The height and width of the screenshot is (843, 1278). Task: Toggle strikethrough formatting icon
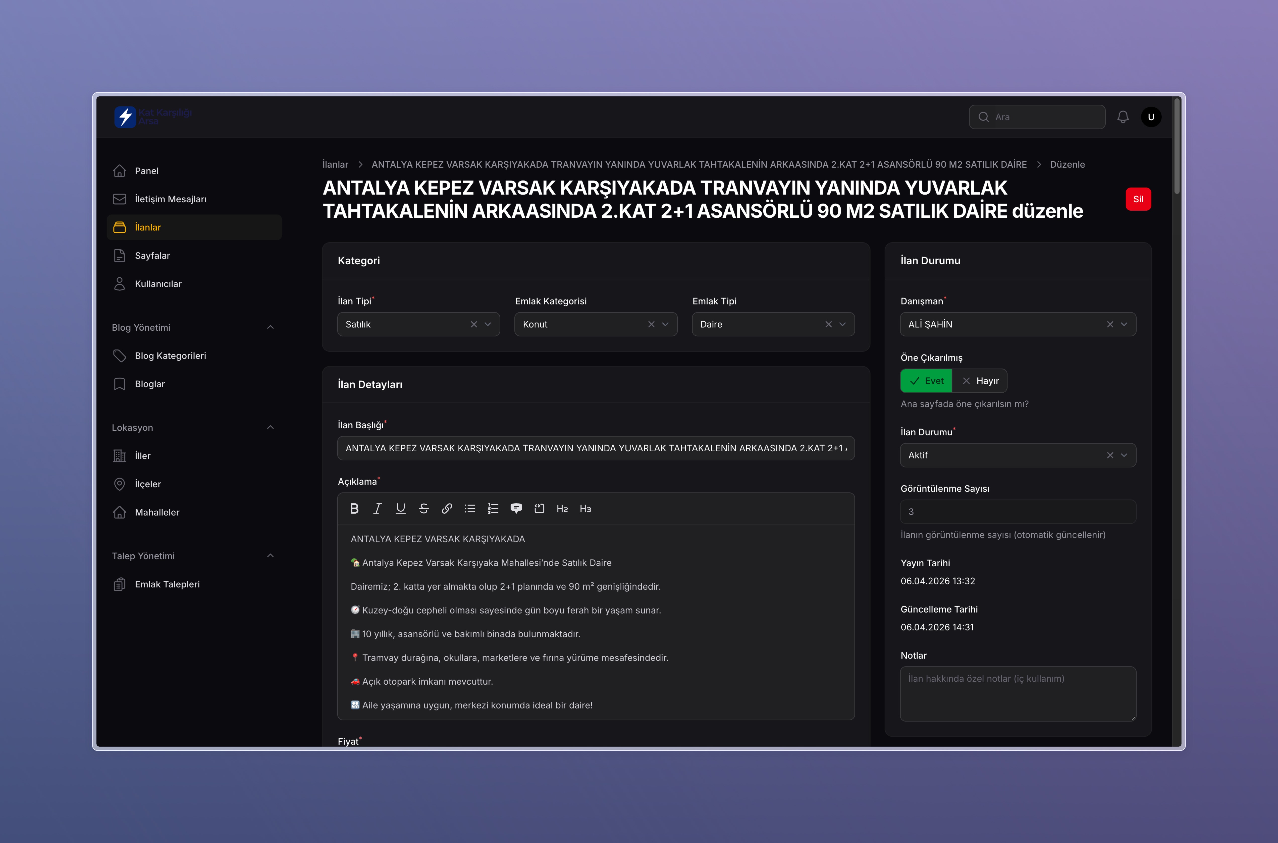coord(424,509)
